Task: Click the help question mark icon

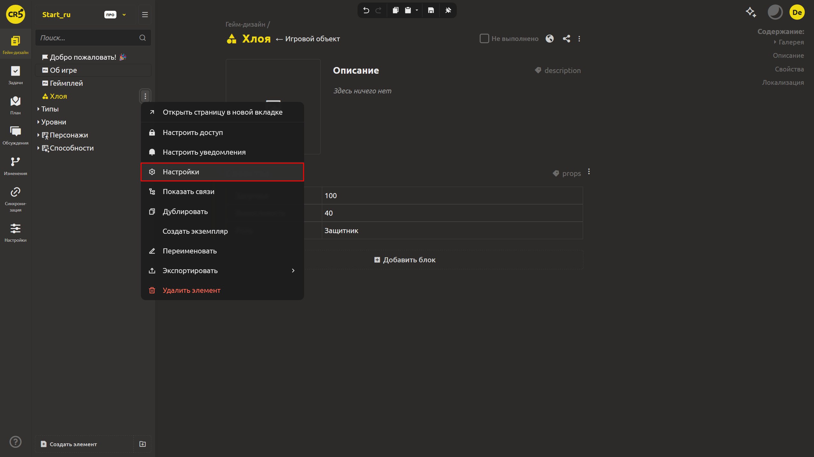Action: tap(15, 442)
